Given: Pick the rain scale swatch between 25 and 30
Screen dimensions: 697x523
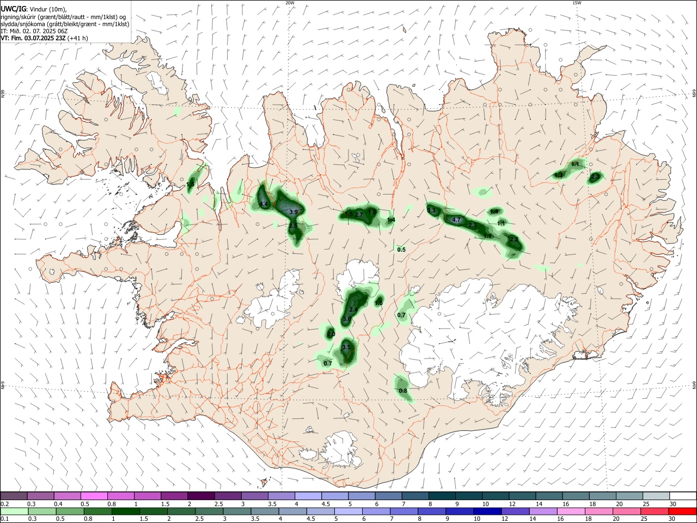Looking at the screenshot, I should [654, 511].
